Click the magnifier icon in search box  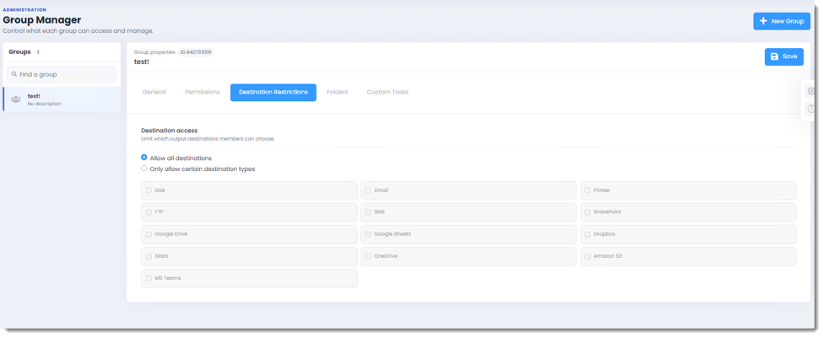tap(14, 74)
